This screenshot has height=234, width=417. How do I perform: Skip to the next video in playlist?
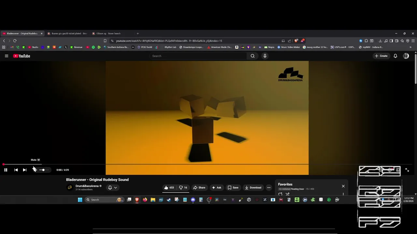24,170
